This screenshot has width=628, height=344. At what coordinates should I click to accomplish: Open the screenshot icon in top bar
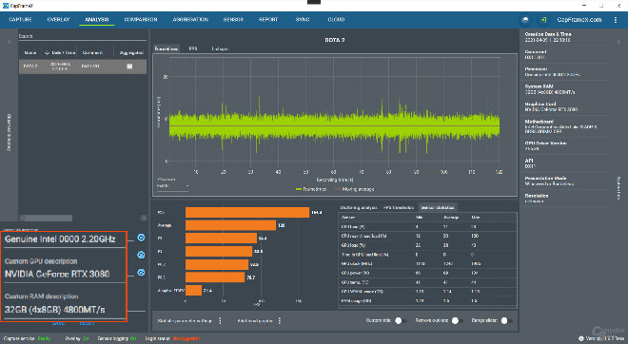click(x=525, y=20)
